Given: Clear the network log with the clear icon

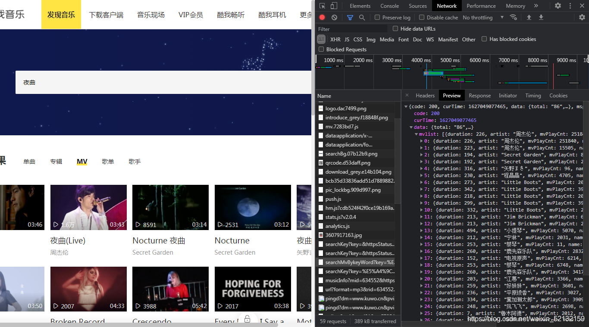Looking at the screenshot, I should [x=334, y=17].
